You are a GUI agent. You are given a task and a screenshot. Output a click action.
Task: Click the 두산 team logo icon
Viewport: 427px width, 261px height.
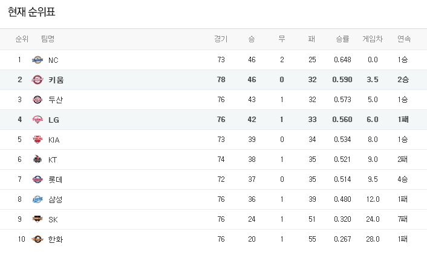point(37,100)
